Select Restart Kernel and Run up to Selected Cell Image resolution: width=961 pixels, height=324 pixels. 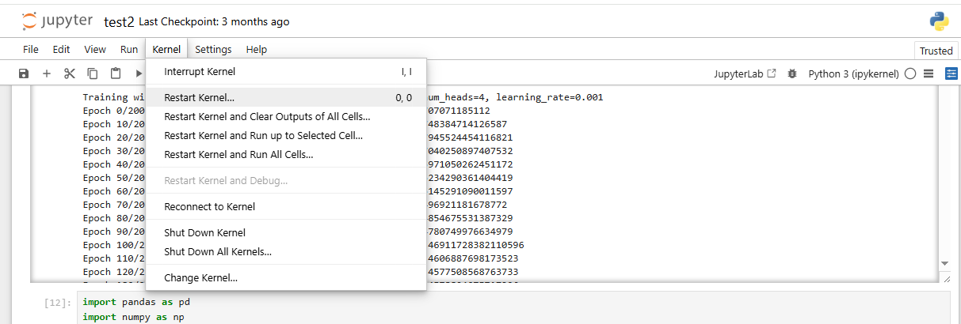(x=286, y=136)
